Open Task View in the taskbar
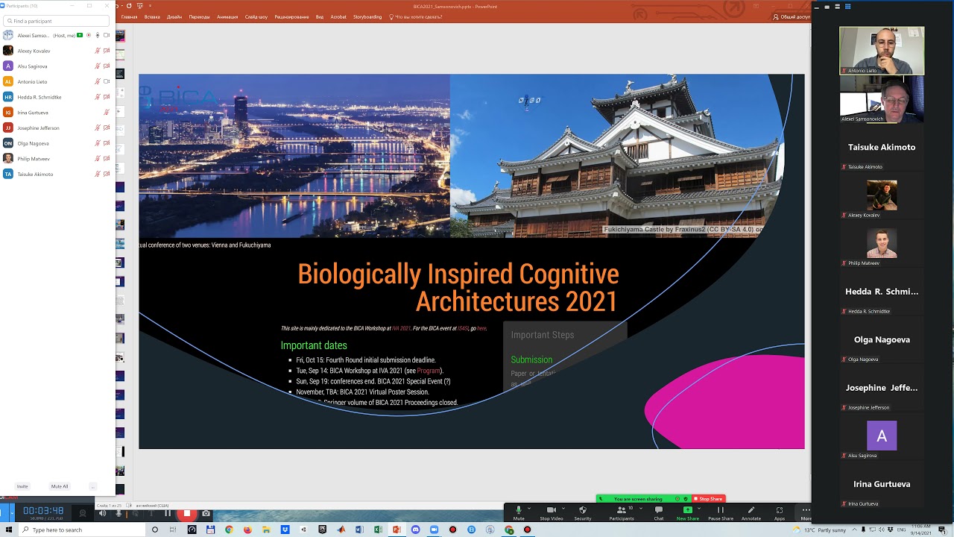This screenshot has width=954, height=537. 173,530
